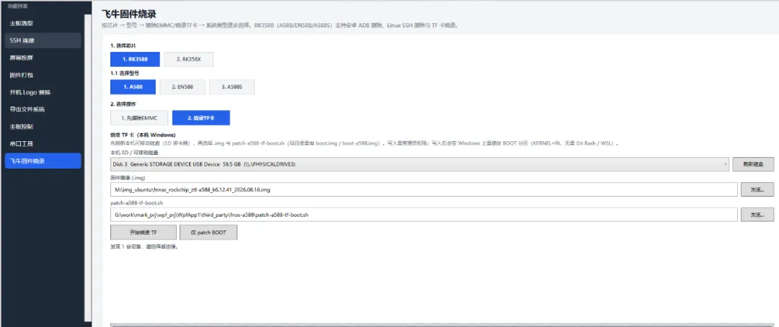The width and height of the screenshot is (779, 327).
Task: Select the 1. RK3588 chip option
Action: tap(135, 59)
